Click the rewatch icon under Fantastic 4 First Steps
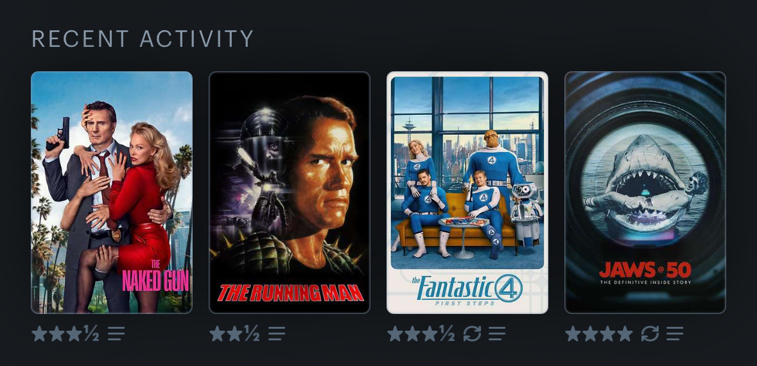 point(472,333)
